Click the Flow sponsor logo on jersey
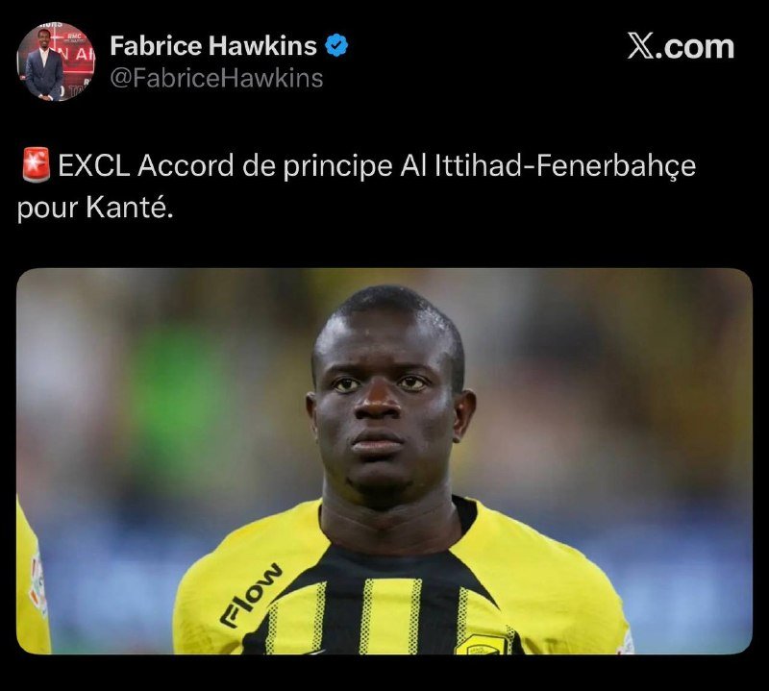 (x=251, y=594)
